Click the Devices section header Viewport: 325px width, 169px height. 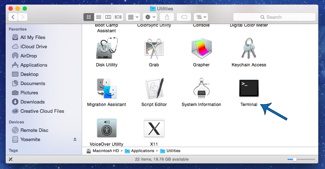click(x=16, y=122)
